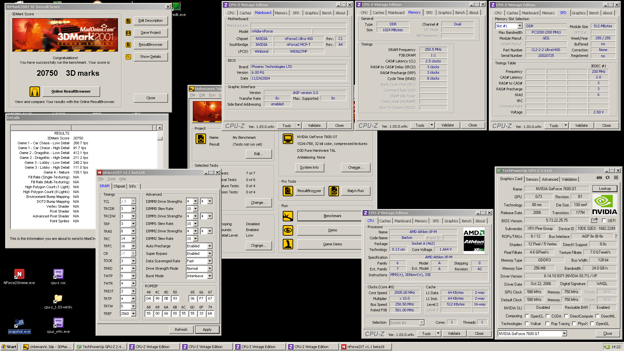
Task: Toggle the OpenCL checkbox in GPU-Z
Action: [x=526, y=316]
